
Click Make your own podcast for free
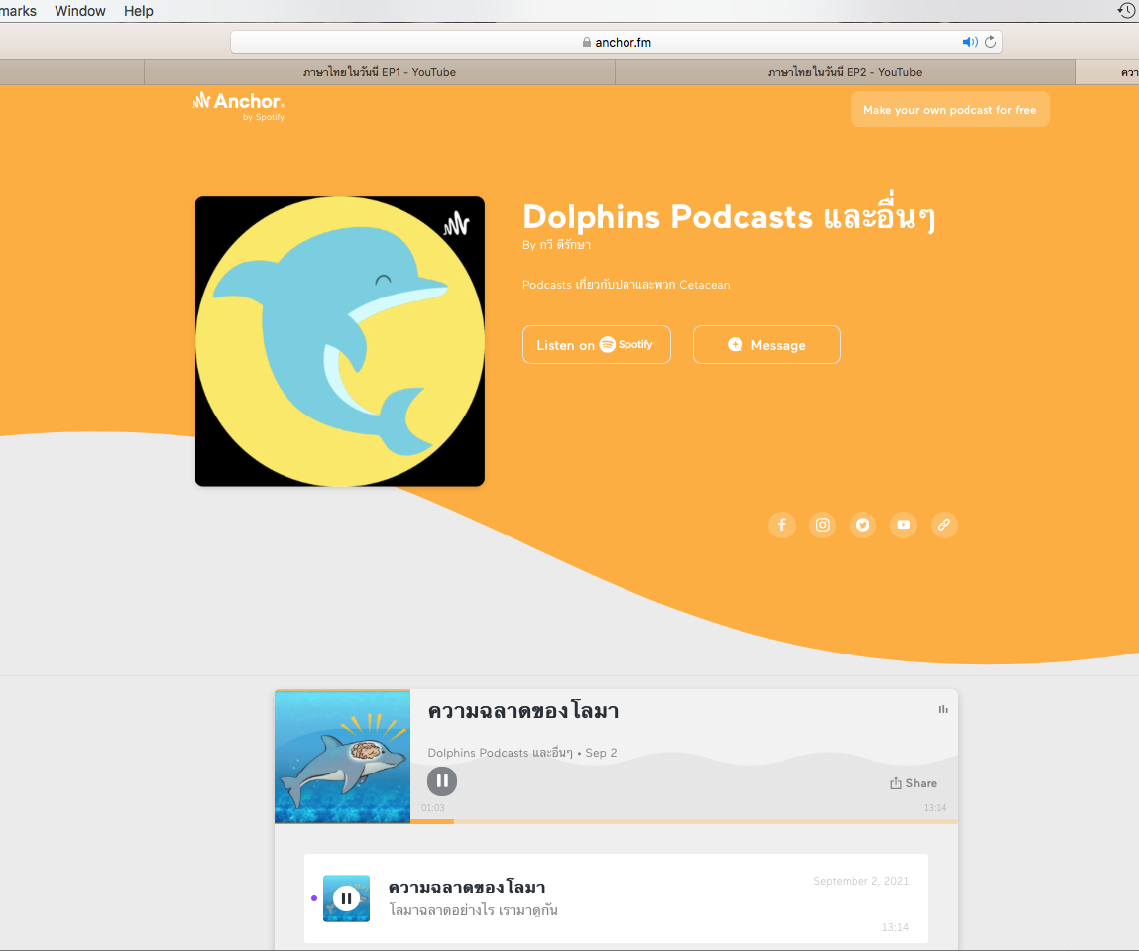950,110
